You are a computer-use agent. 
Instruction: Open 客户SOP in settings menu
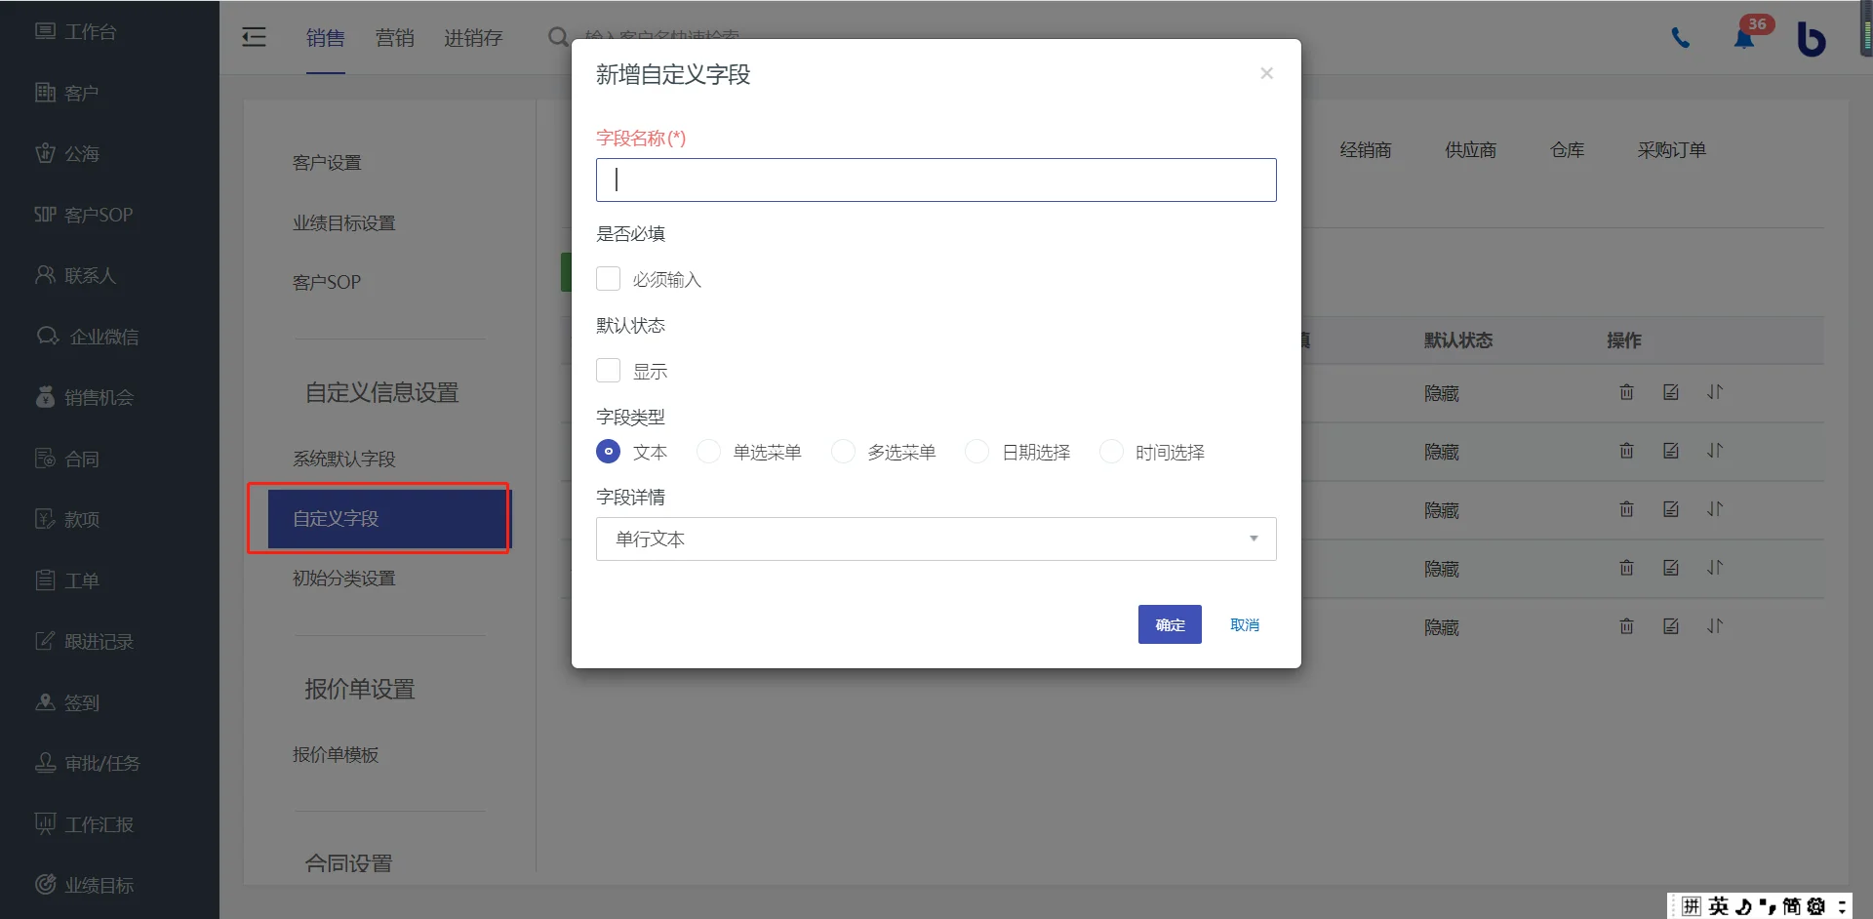327,282
